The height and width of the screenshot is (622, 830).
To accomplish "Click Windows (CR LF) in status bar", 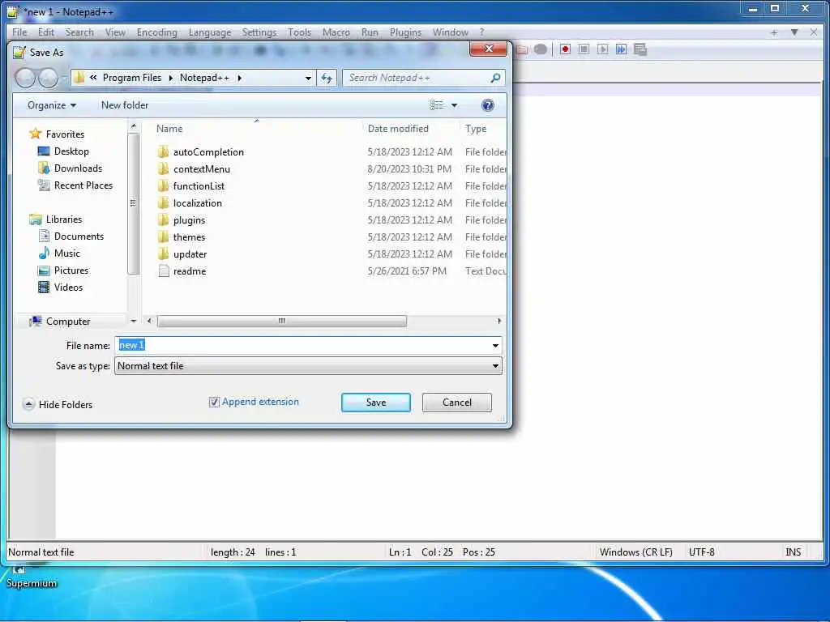I will click(635, 552).
